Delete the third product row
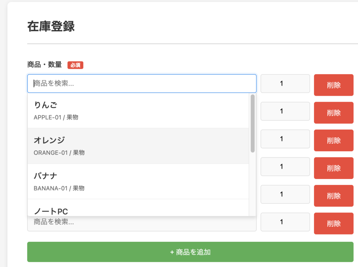358x267 pixels. click(334, 140)
